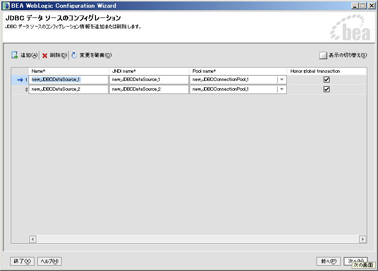Uncheck Honor global transaction for row 1
The width and height of the screenshot is (378, 271).
pos(326,80)
